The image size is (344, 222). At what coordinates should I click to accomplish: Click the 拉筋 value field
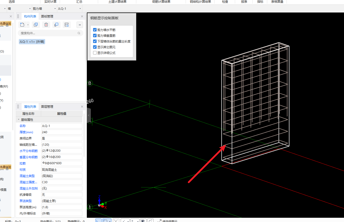(62, 163)
